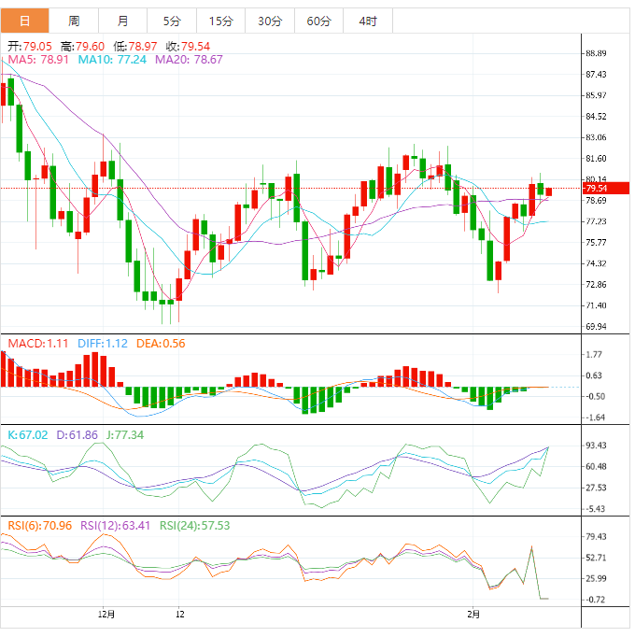Click the RSI(24):57.53 label

click(x=191, y=525)
